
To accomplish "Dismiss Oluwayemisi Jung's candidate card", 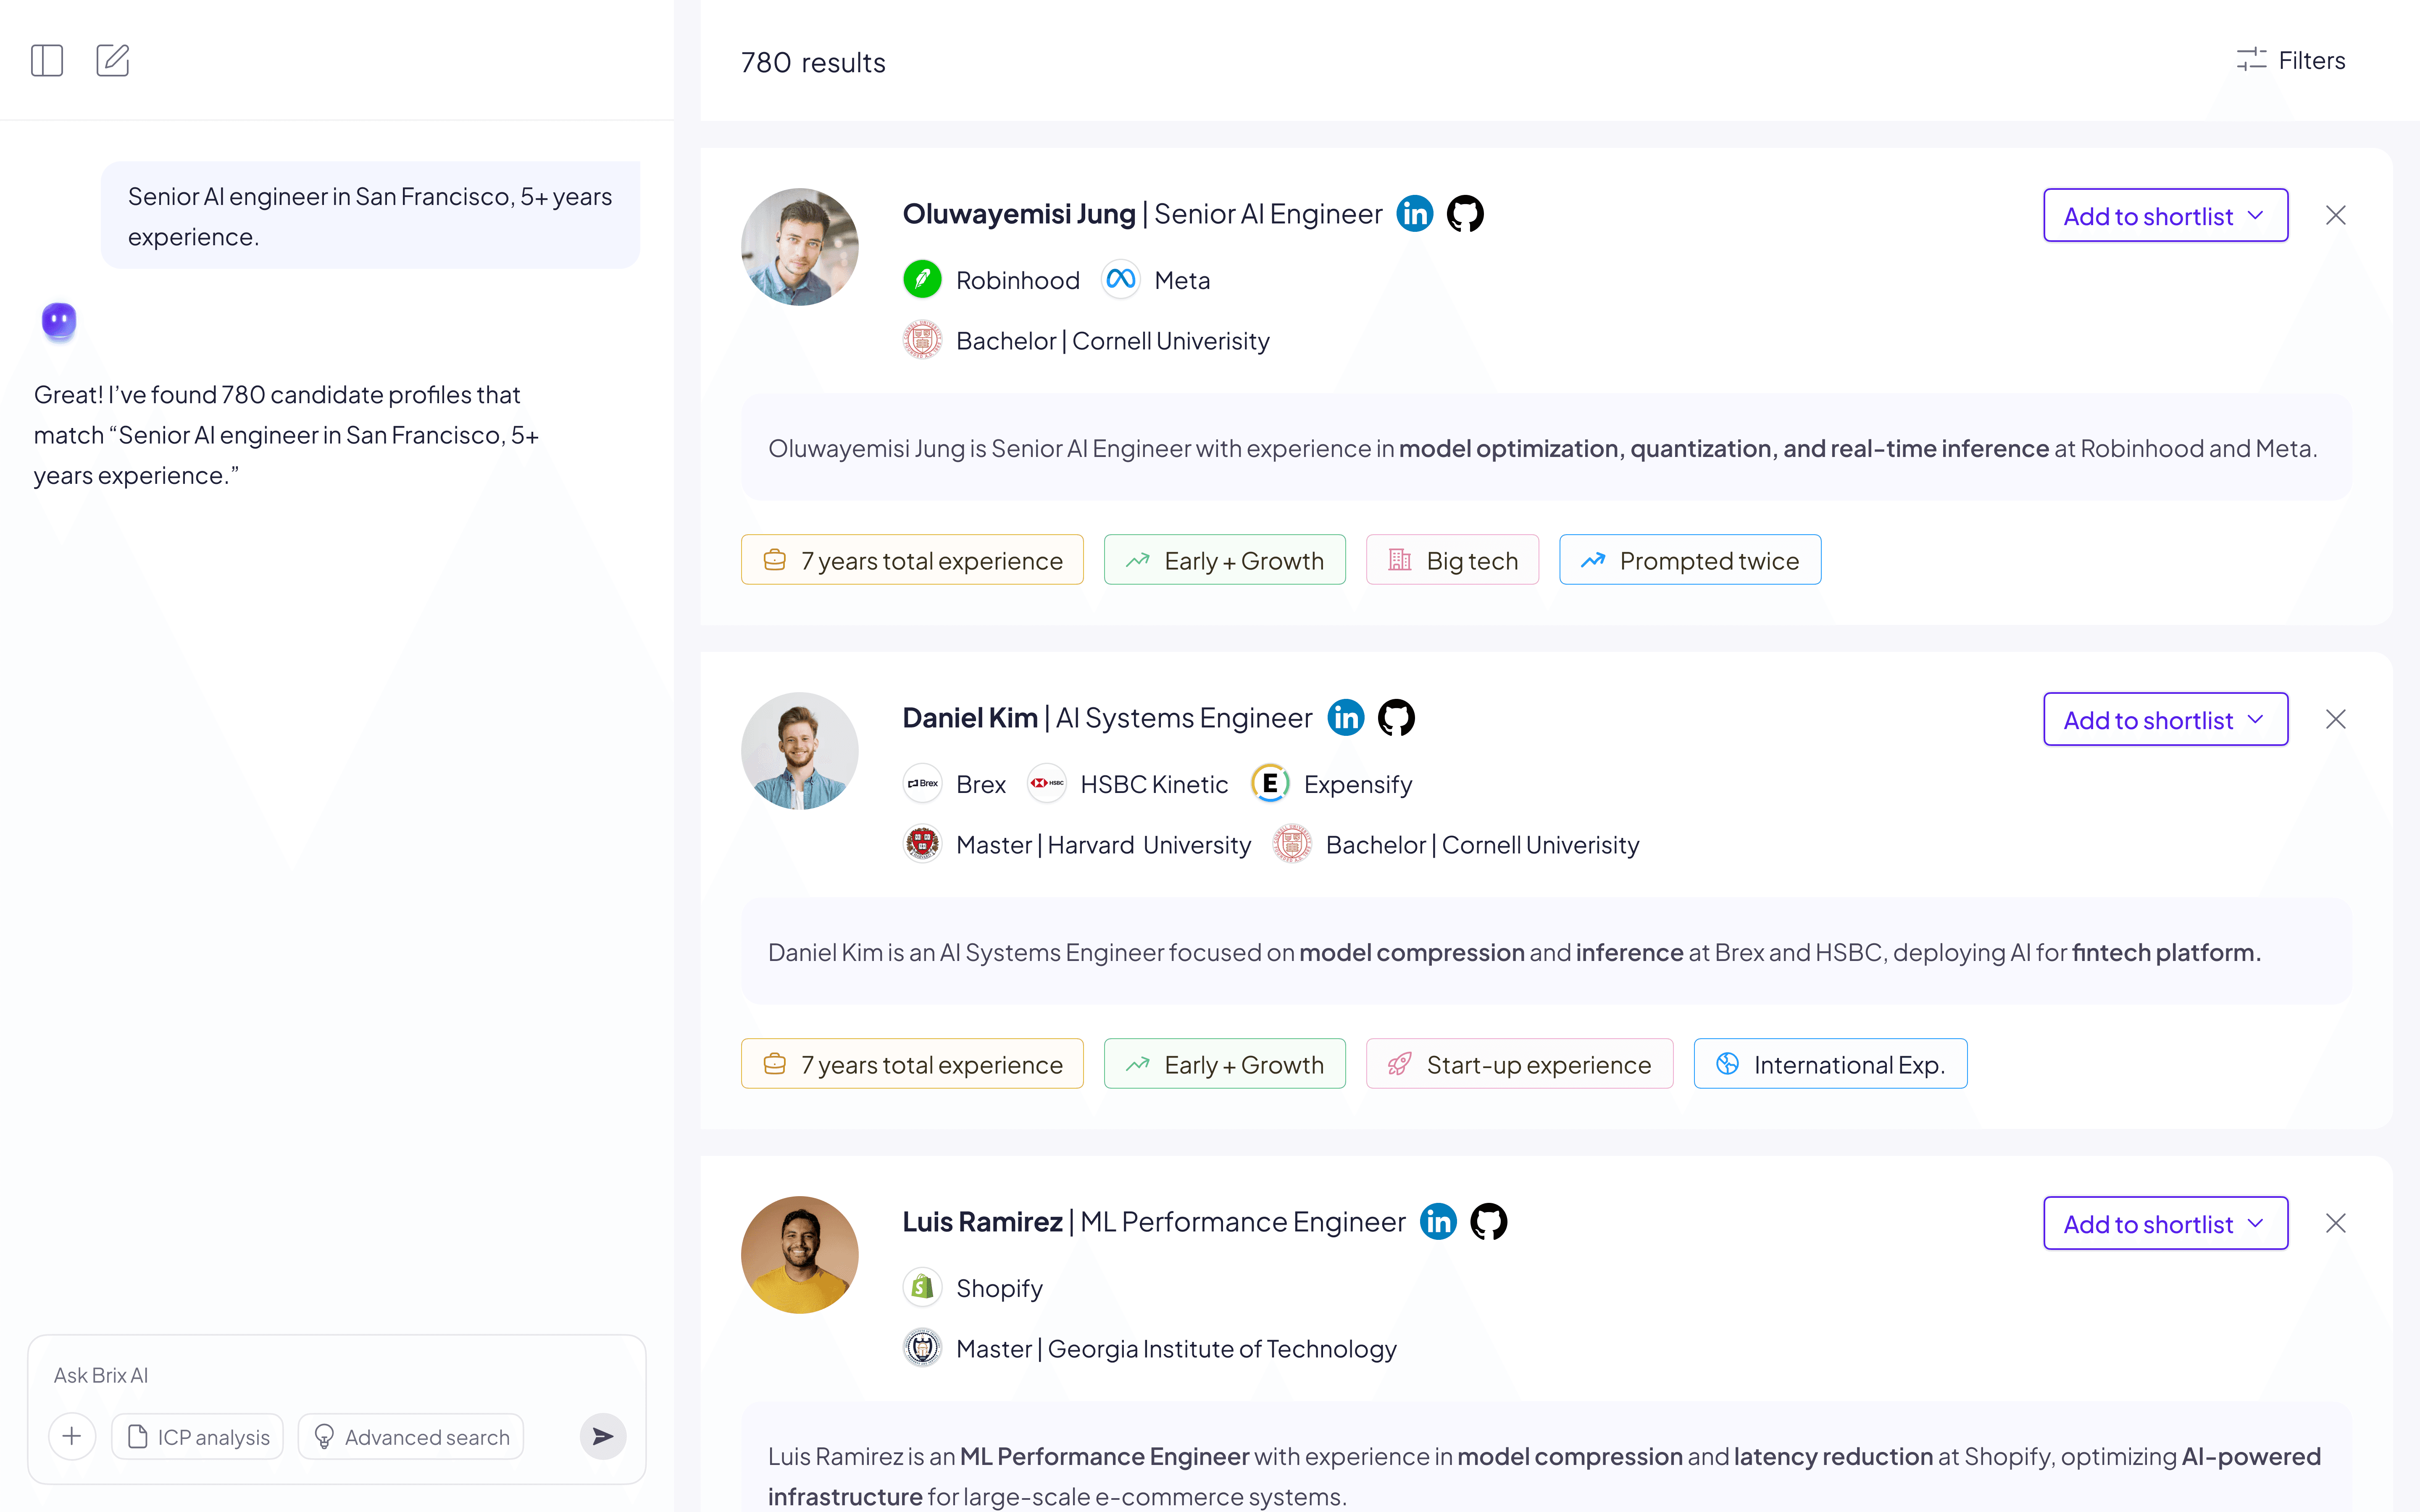I will point(2336,216).
